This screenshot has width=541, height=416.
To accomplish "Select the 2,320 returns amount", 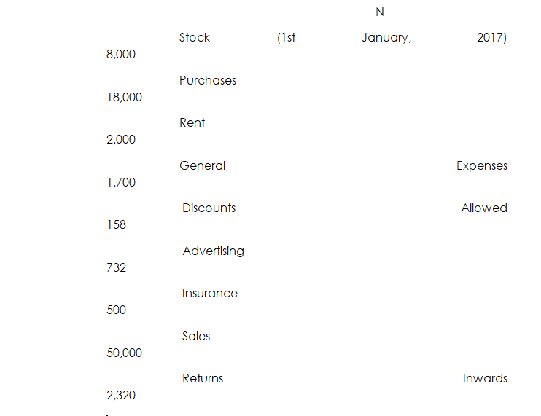I will 121,396.
